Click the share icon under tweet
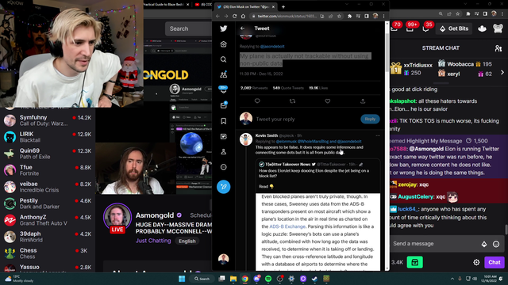This screenshot has width=508, height=285. pyautogui.click(x=363, y=101)
